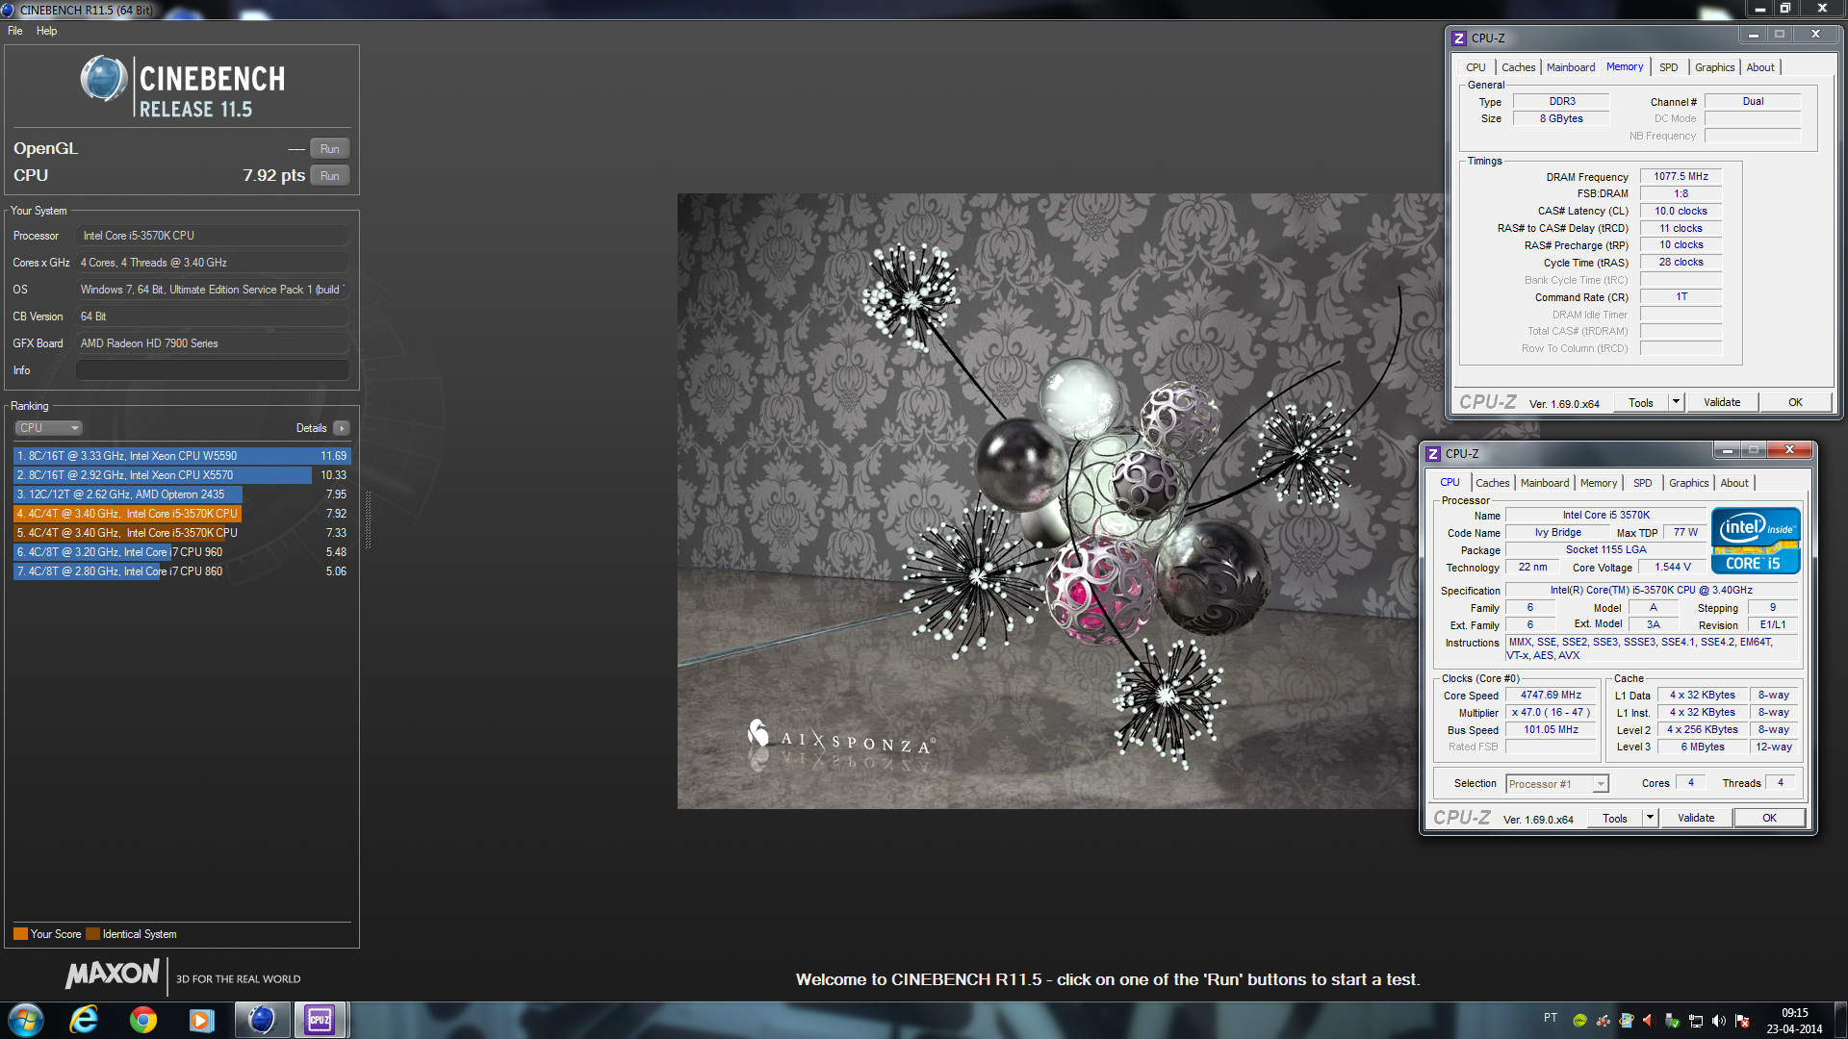Open the Tools dropdown arrow in the lower CPU-Z window
Viewport: 1848px width, 1039px height.
coord(1650,818)
